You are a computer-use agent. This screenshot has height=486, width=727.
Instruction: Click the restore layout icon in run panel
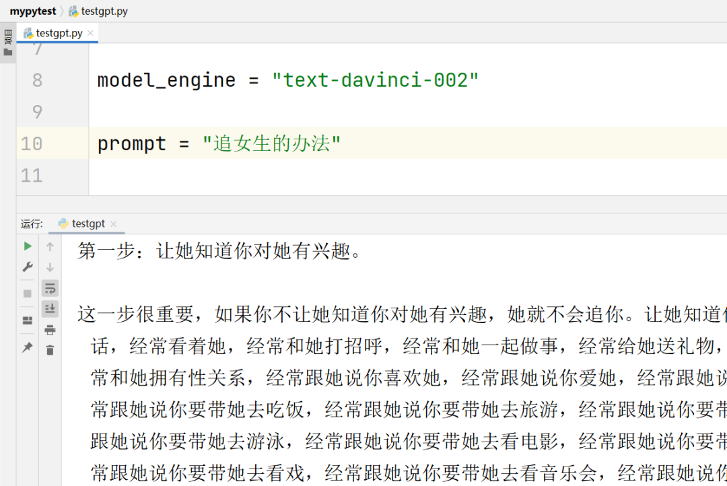tap(28, 320)
